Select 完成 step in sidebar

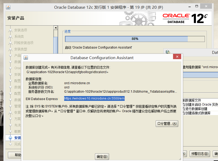[18, 144]
